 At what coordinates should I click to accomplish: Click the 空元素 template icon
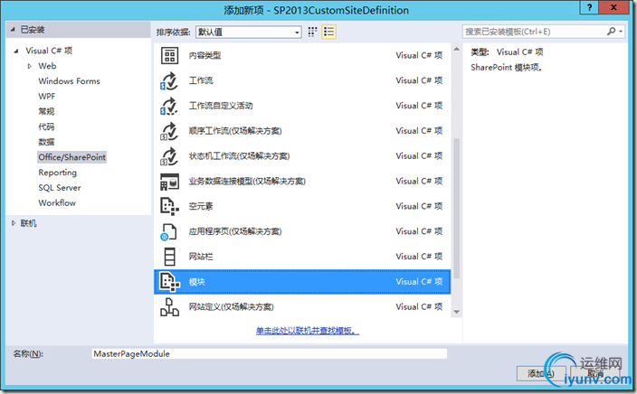pos(169,206)
